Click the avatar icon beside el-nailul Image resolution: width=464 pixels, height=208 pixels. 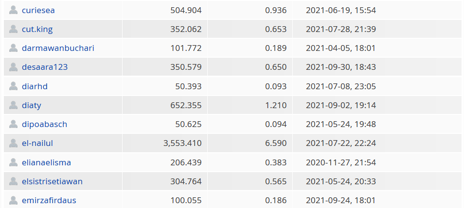coord(13,143)
